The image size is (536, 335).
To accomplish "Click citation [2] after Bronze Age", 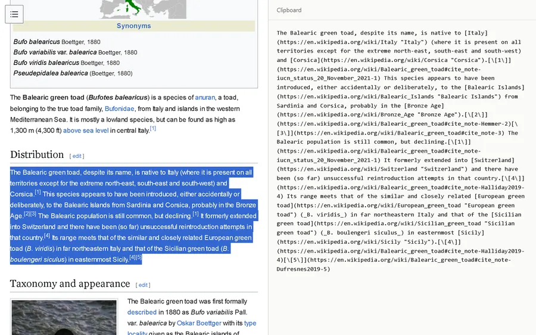I will coord(27,214).
